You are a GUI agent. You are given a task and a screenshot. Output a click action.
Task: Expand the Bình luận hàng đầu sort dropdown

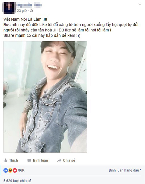point(125,170)
